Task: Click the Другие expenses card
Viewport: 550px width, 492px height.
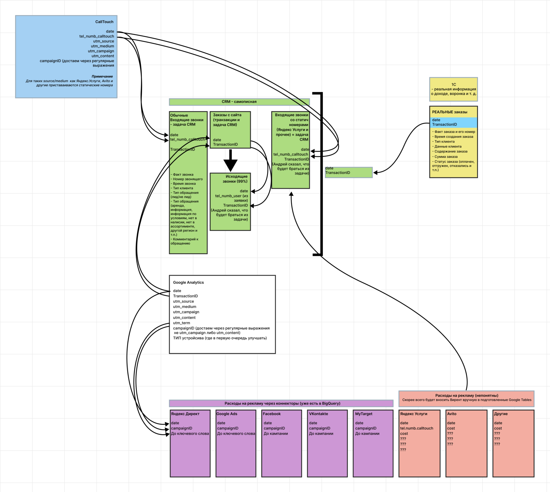Action: 513,444
